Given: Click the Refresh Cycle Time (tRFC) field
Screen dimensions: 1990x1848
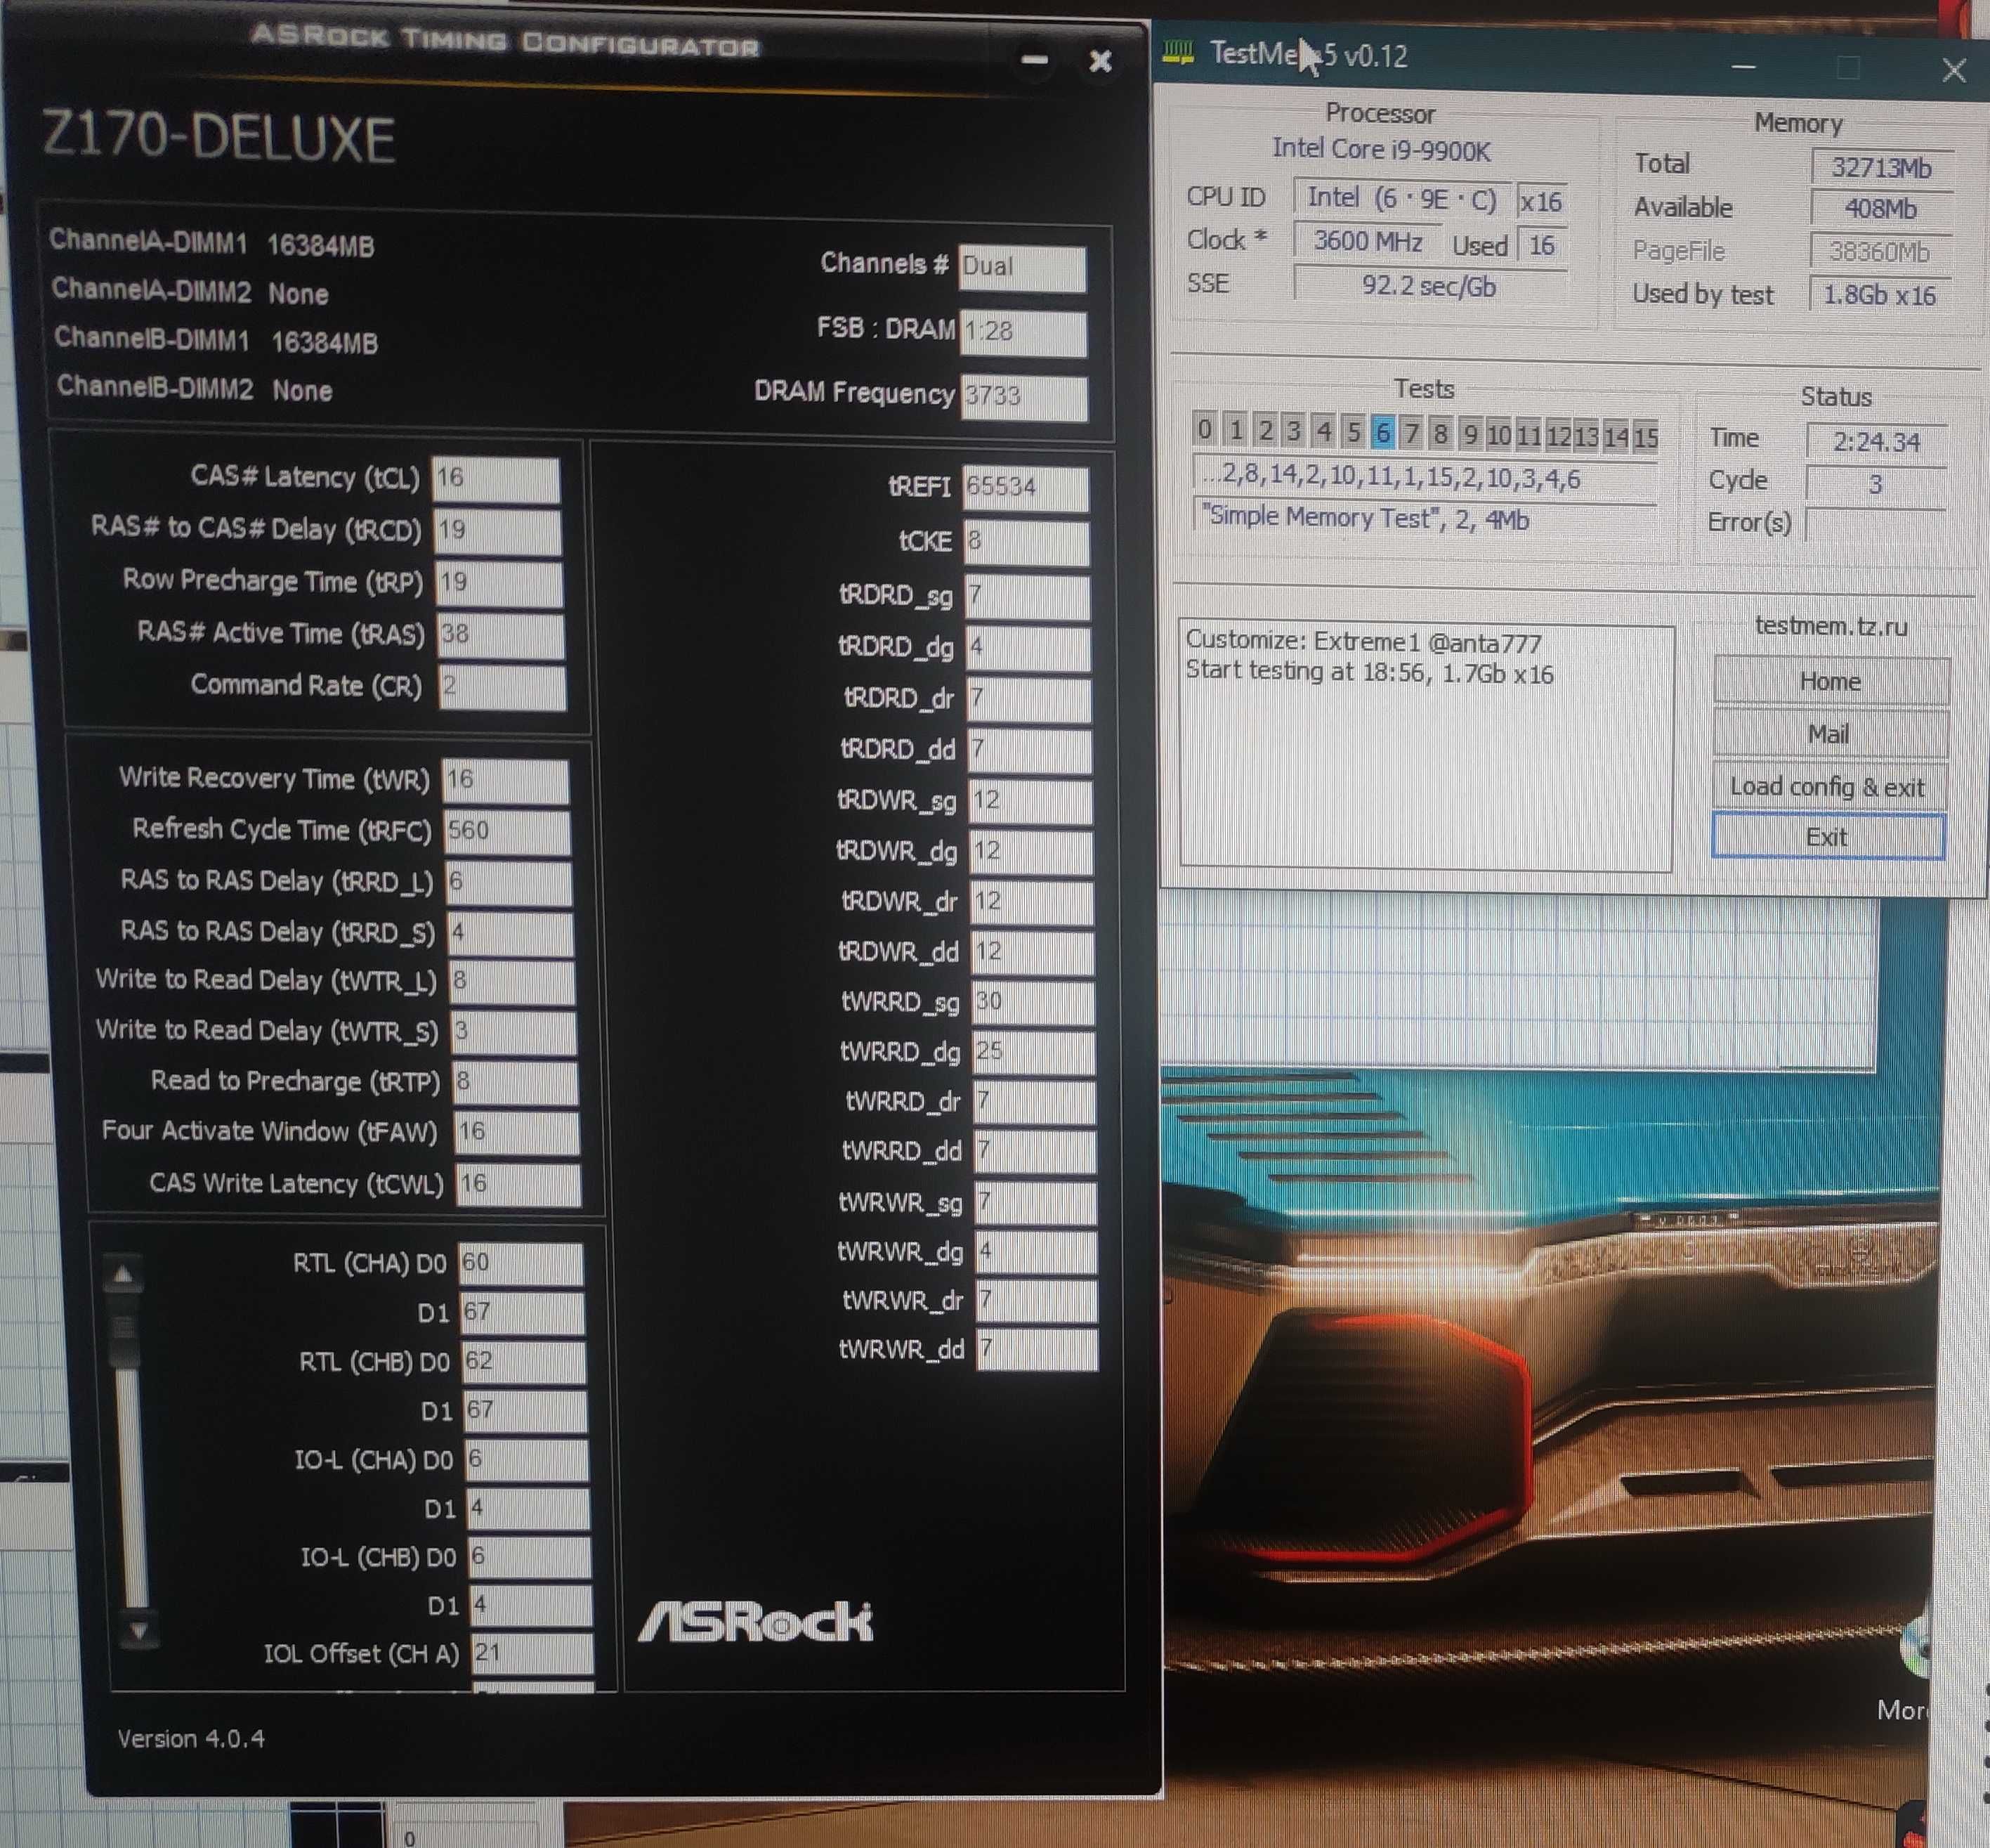Looking at the screenshot, I should [508, 832].
